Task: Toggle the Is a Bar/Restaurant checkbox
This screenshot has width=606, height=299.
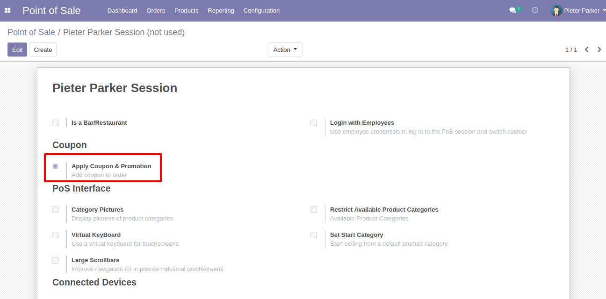Action: 55,123
